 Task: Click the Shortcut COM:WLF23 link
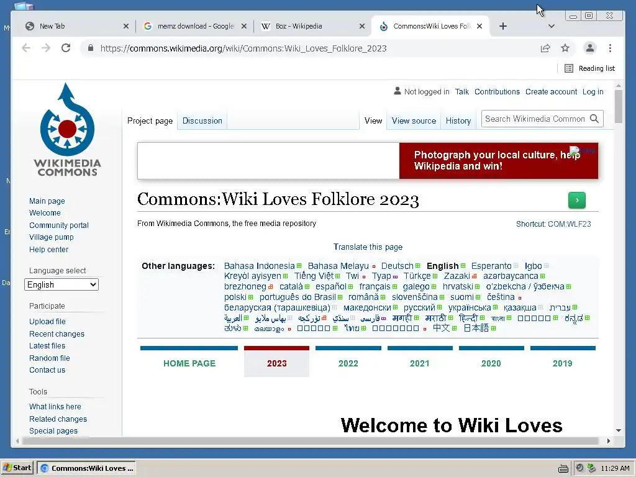click(x=553, y=224)
